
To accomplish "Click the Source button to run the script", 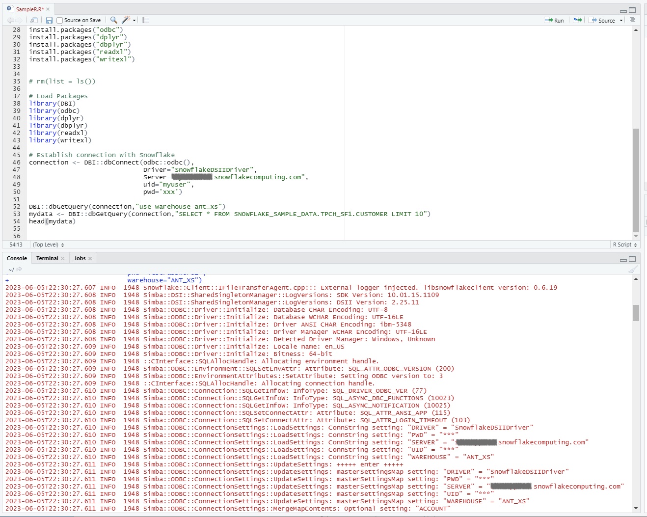I will point(603,20).
